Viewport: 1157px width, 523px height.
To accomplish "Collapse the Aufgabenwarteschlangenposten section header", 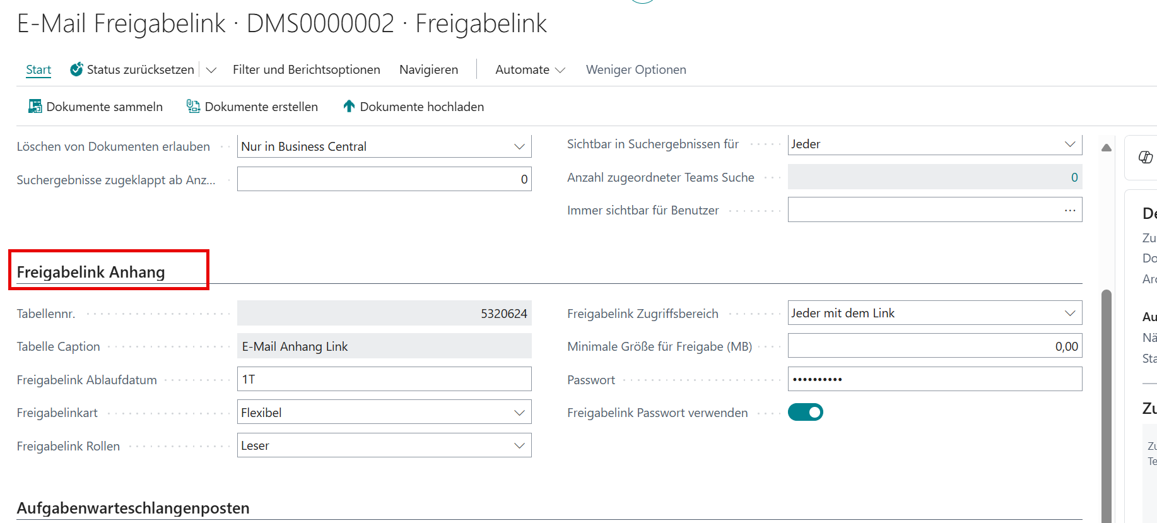I will 133,508.
